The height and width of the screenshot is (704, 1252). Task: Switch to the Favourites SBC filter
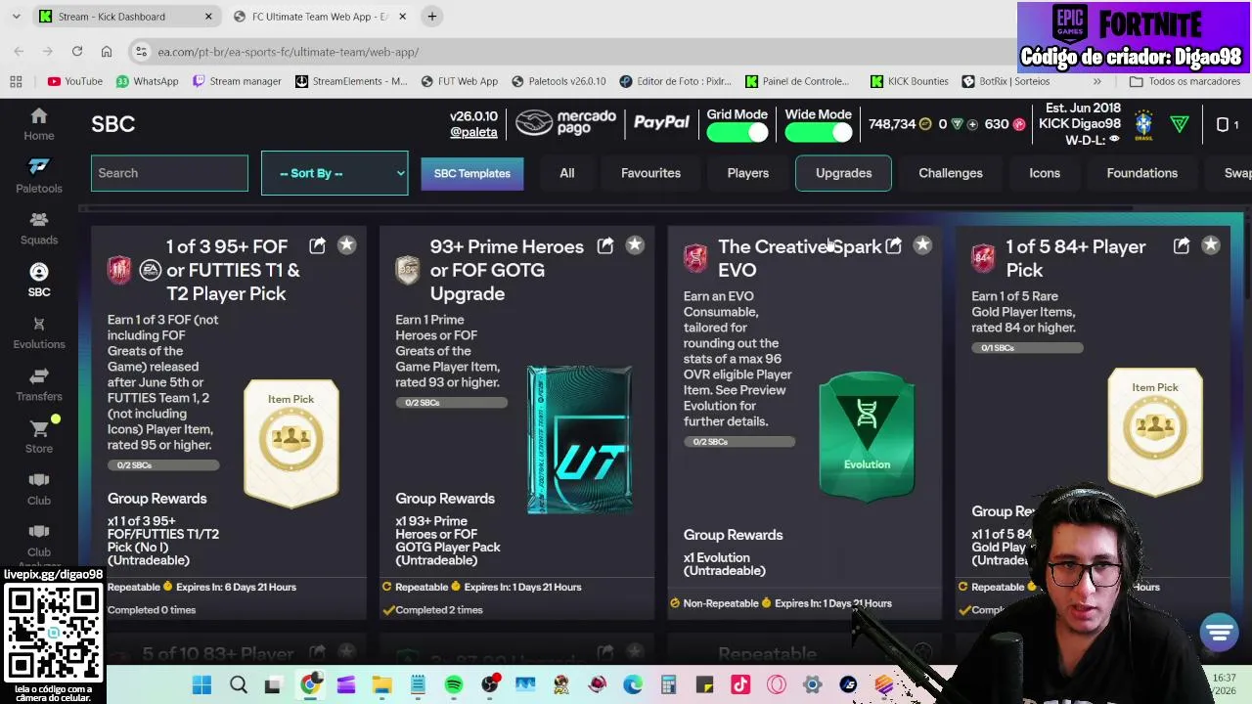point(650,173)
